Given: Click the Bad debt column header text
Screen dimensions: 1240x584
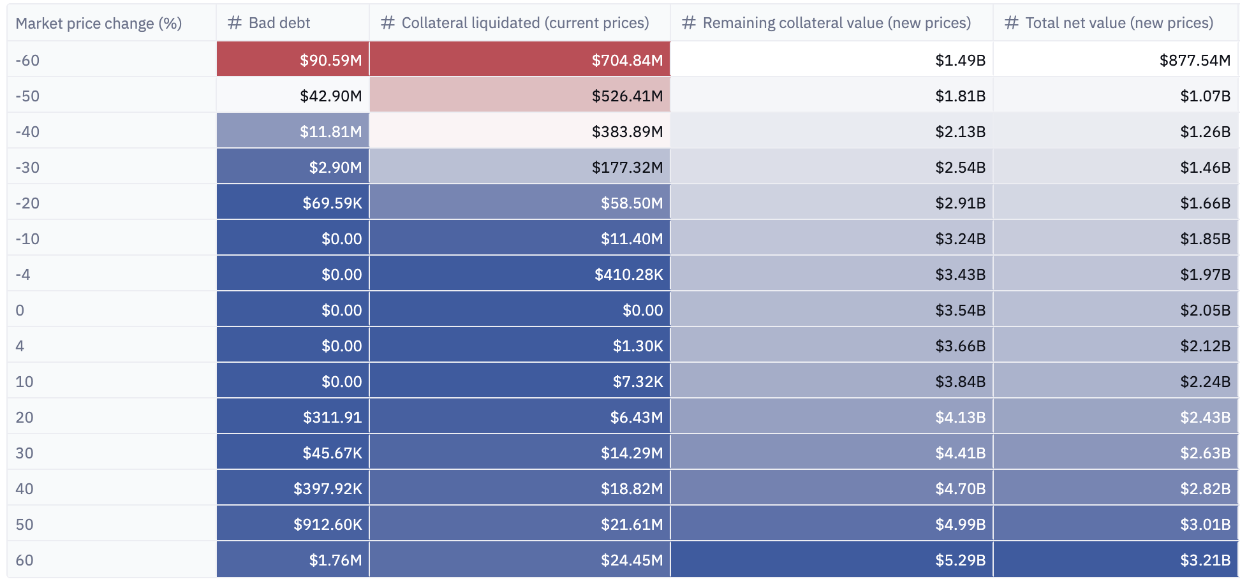Looking at the screenshot, I should tap(279, 23).
